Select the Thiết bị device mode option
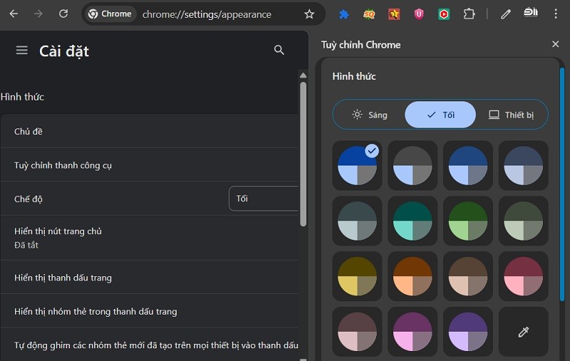The width and height of the screenshot is (570, 361). click(511, 115)
